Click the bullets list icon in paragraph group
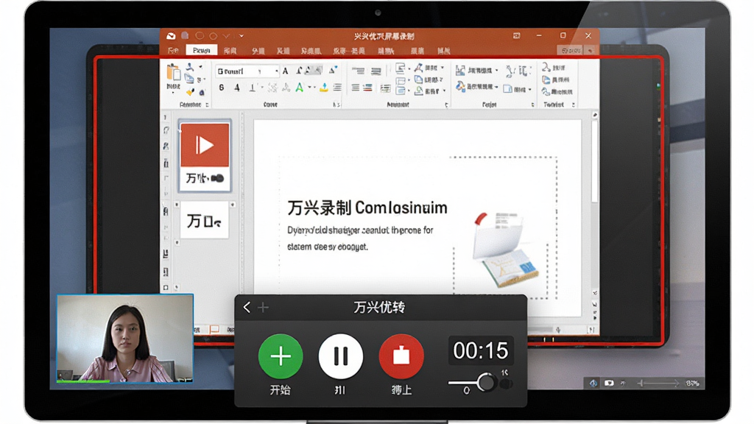 pos(359,71)
